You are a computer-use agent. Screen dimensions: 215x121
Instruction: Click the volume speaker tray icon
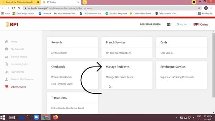194,118
